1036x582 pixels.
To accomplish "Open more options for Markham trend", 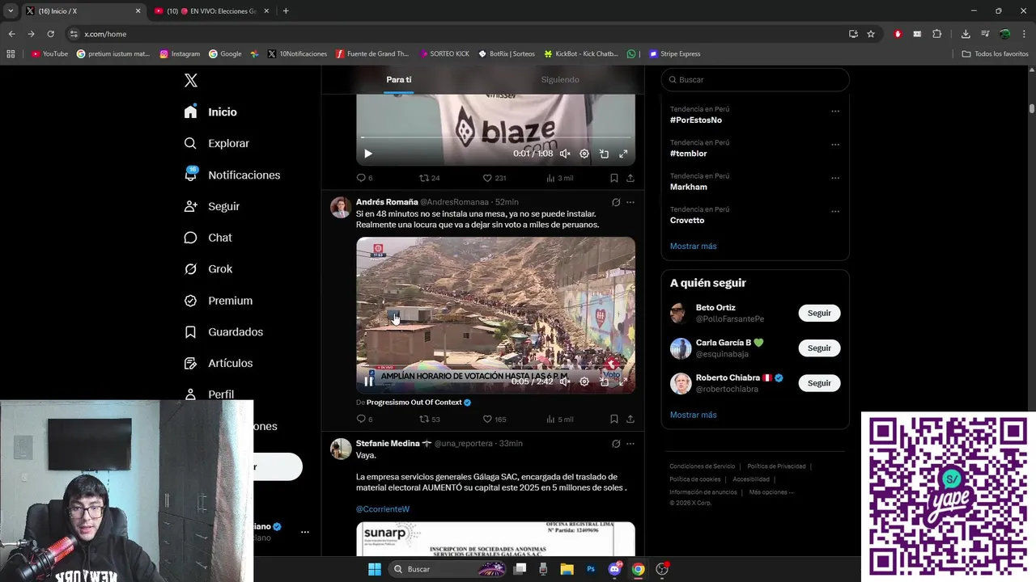I will click(x=835, y=178).
